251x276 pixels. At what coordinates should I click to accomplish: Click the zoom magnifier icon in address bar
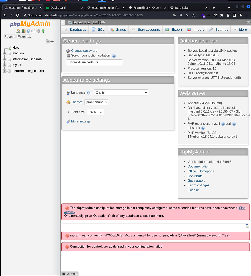[x=181, y=15]
